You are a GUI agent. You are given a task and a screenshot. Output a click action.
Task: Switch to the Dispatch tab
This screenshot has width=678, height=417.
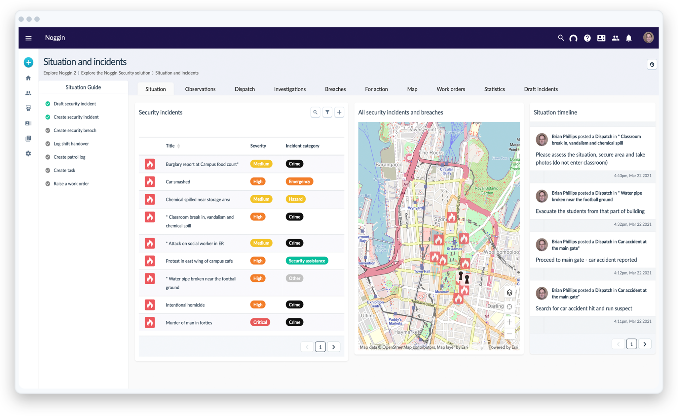pyautogui.click(x=245, y=89)
